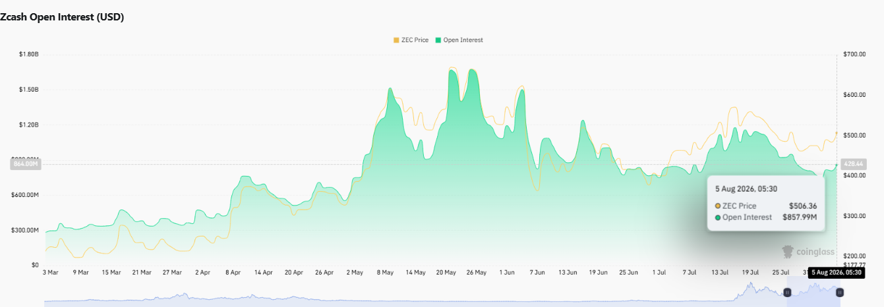The image size is (884, 307).
Task: Click the 26 Apr date label
Action: pos(324,272)
